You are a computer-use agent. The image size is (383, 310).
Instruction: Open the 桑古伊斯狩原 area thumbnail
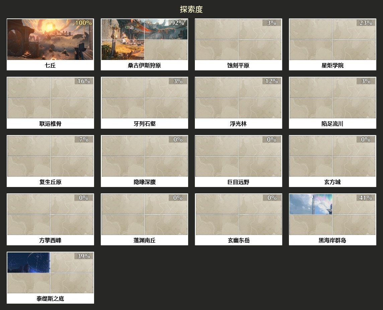(x=144, y=39)
